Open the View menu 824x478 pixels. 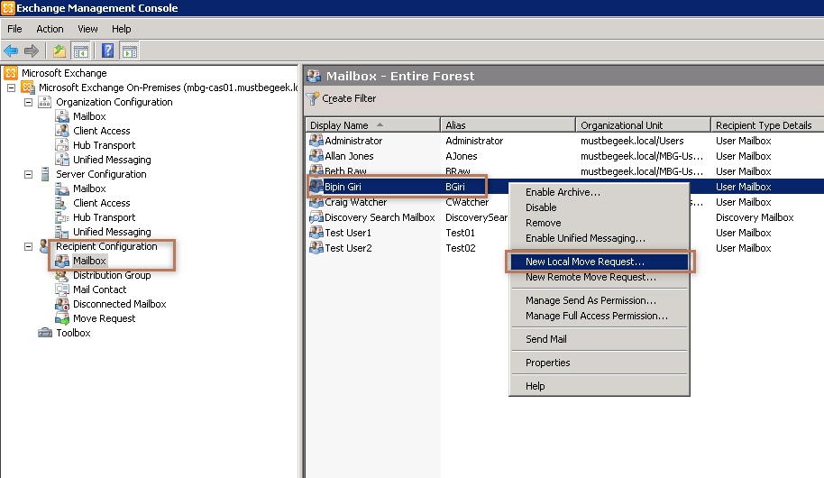(87, 29)
